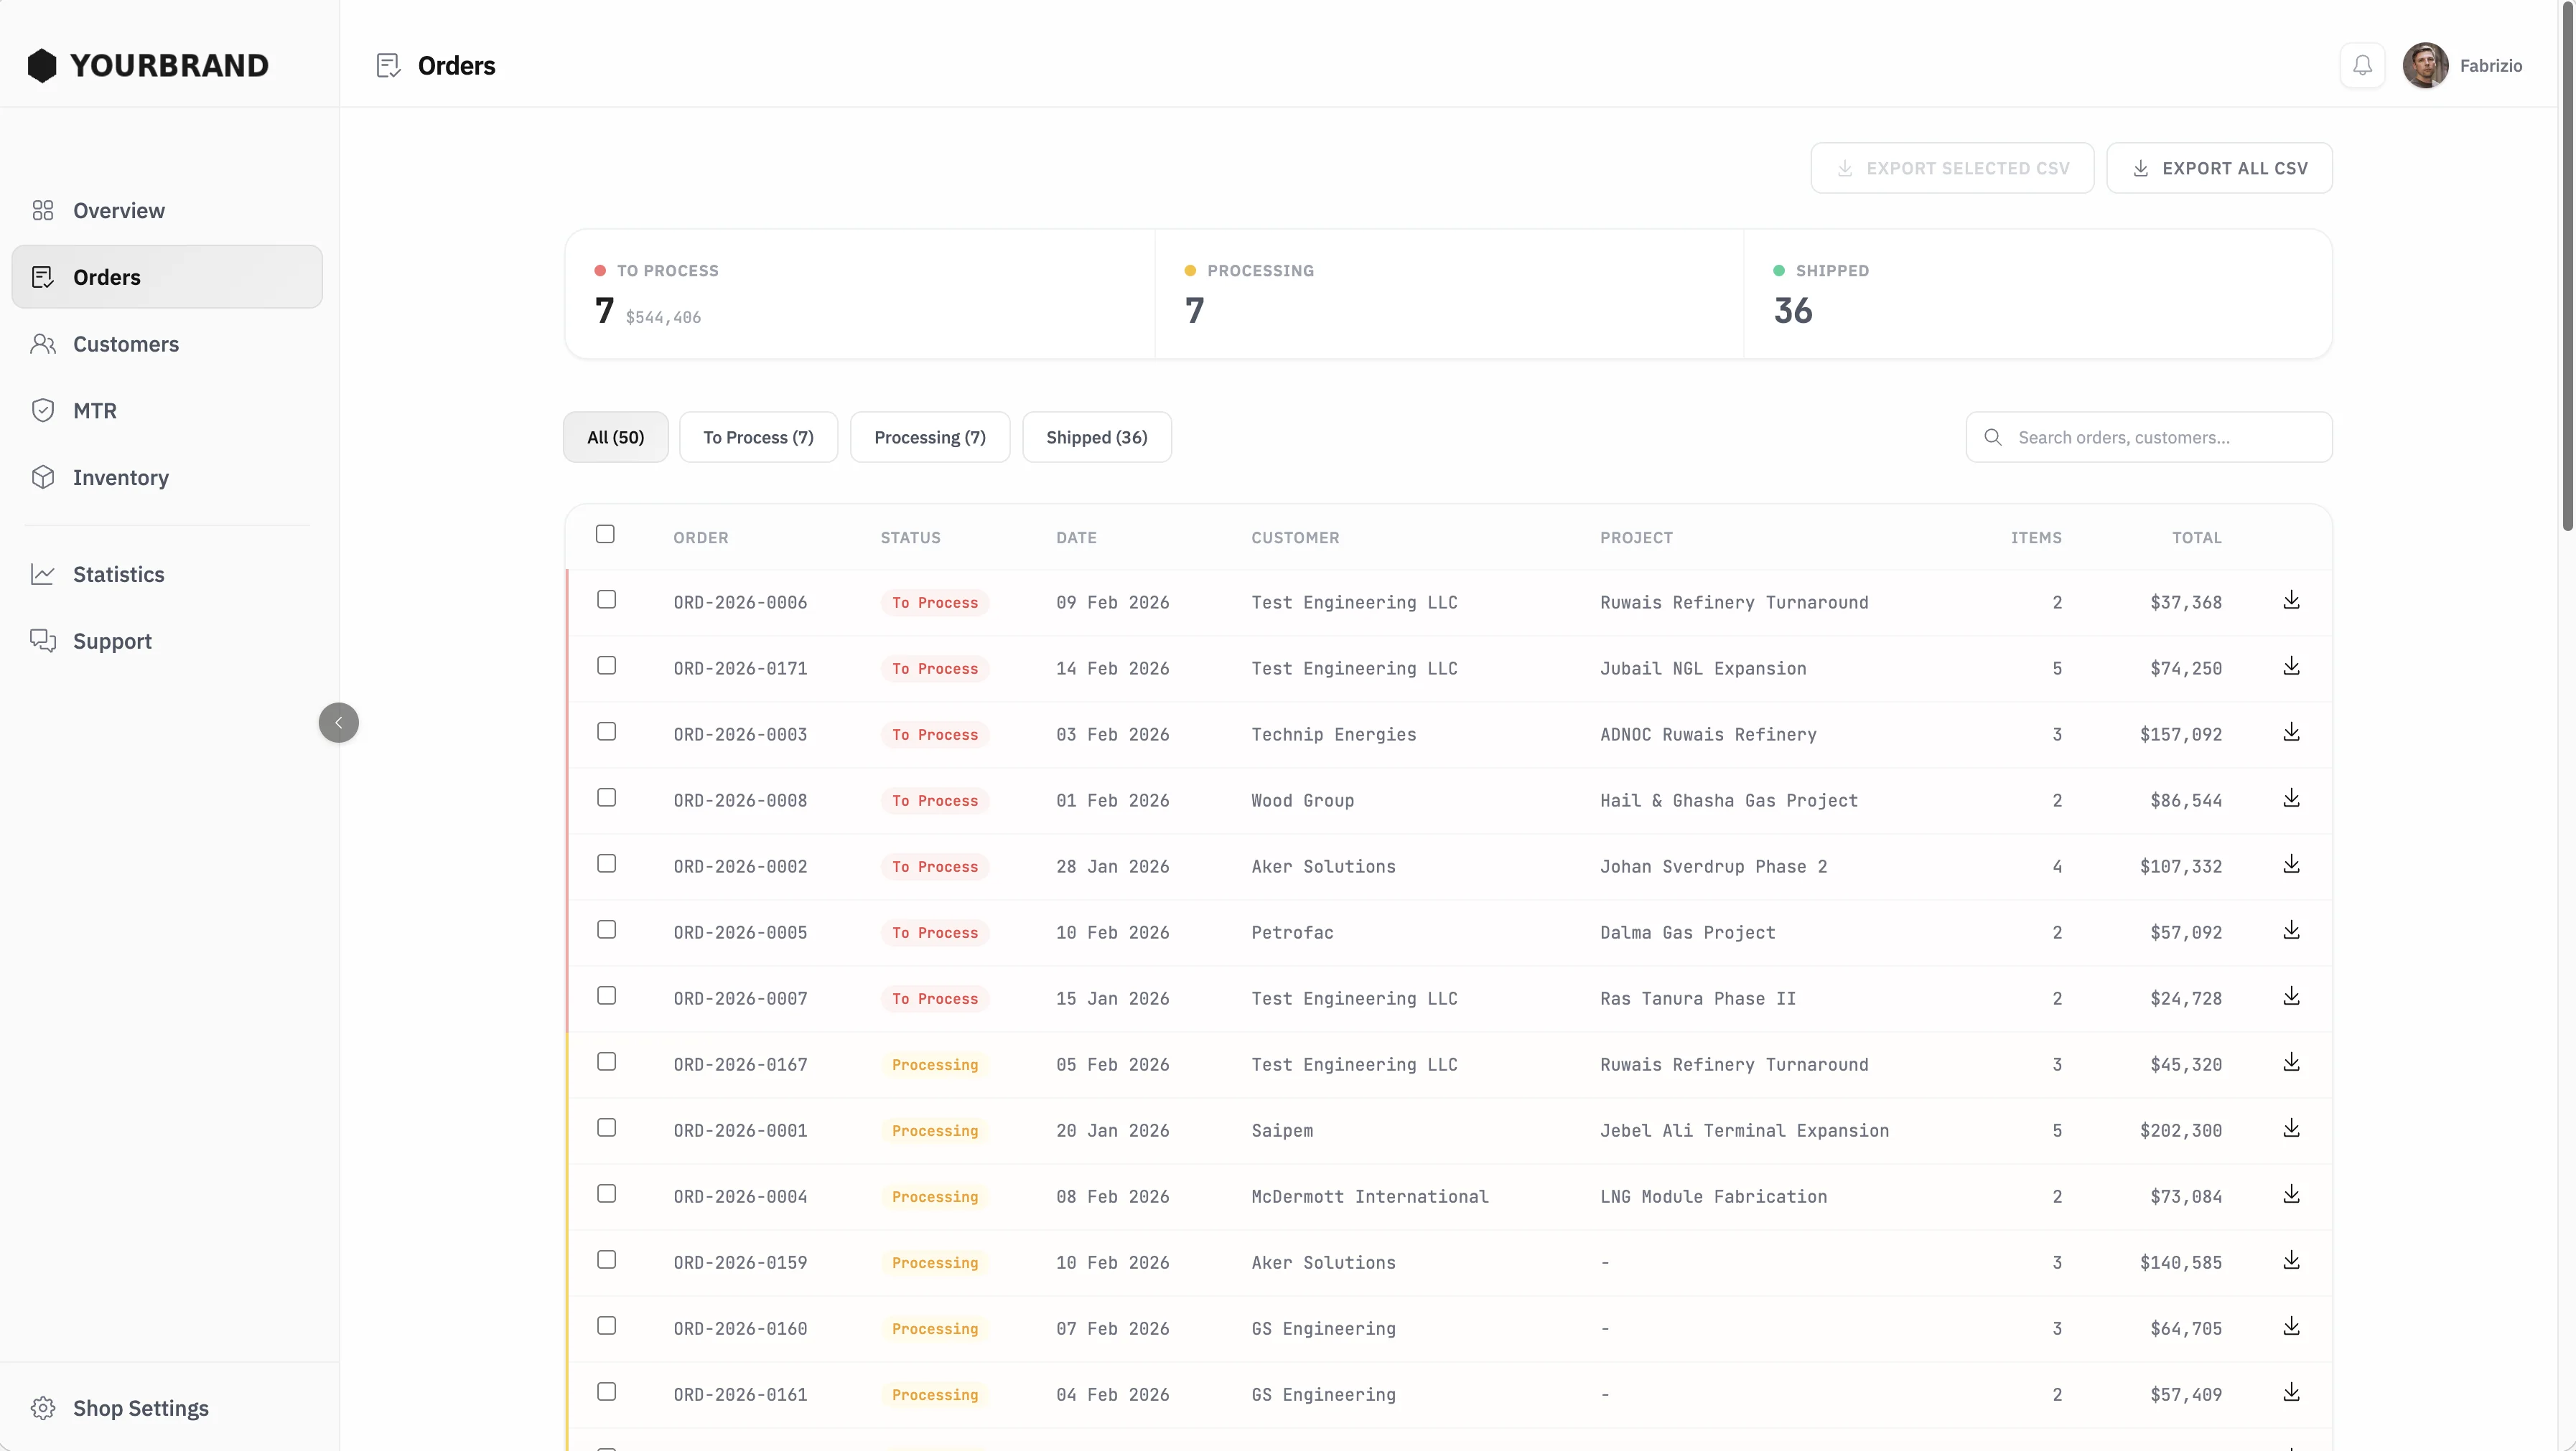
Task: Open Support chat icon in sidebar
Action: (43, 641)
